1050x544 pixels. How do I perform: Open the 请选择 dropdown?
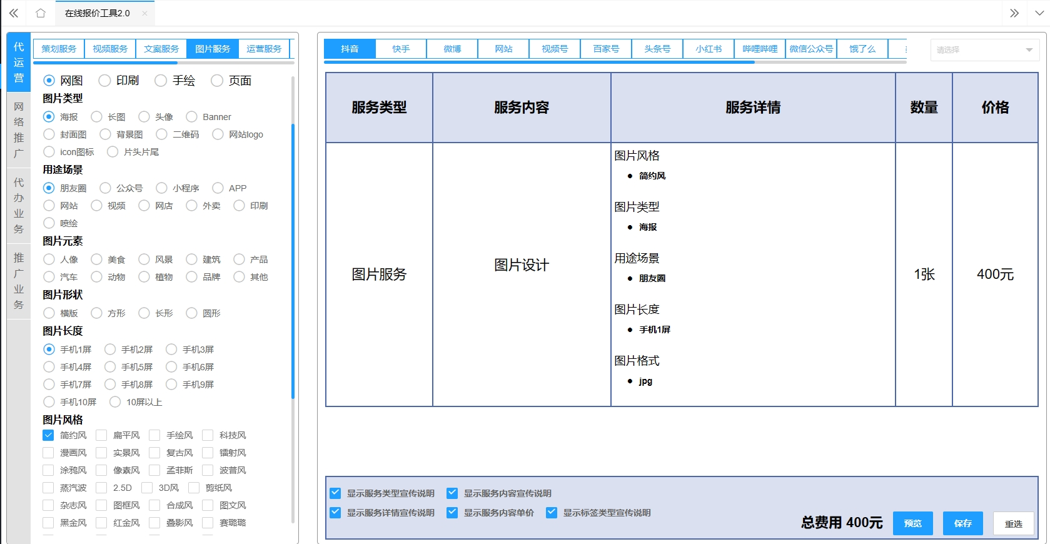(984, 50)
